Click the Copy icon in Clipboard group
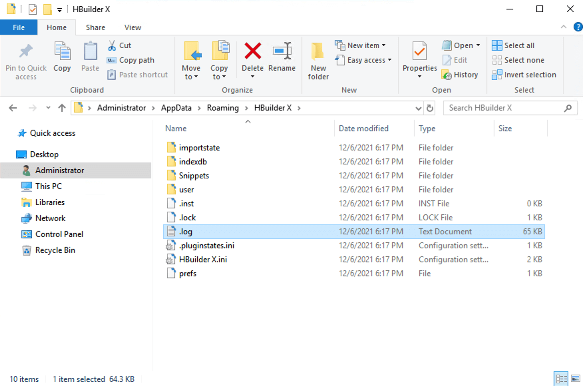 [x=62, y=52]
